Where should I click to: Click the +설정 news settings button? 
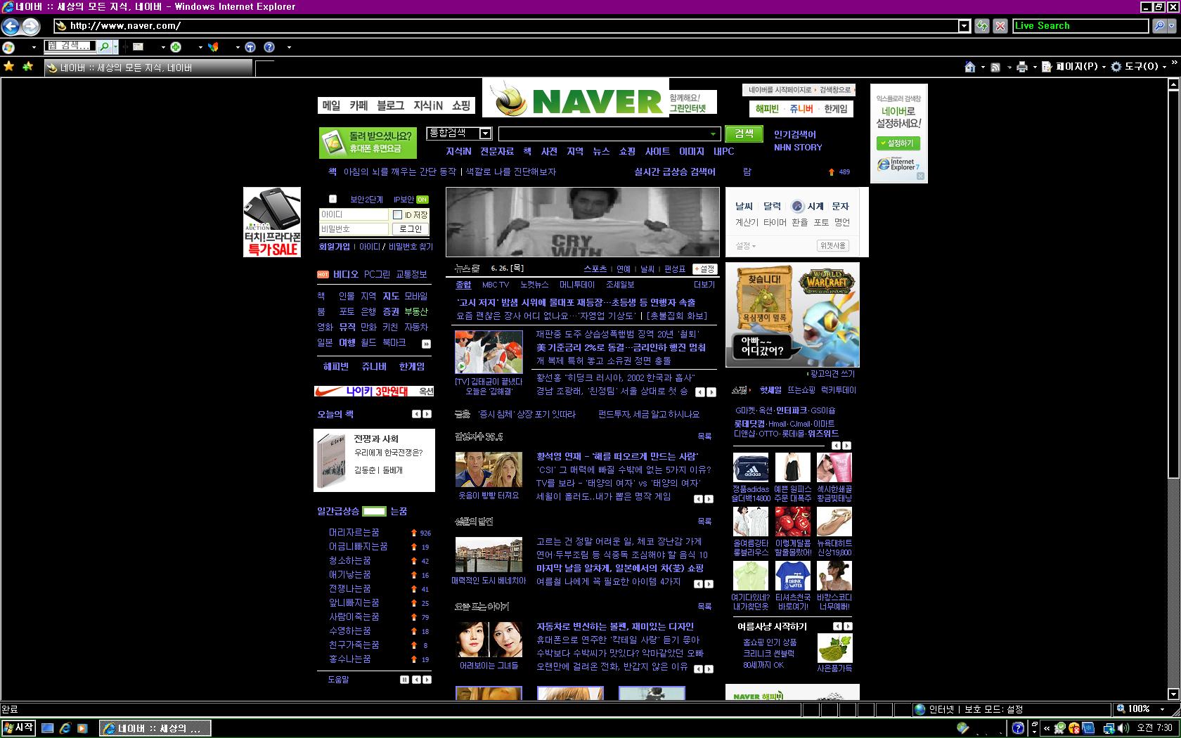[704, 269]
